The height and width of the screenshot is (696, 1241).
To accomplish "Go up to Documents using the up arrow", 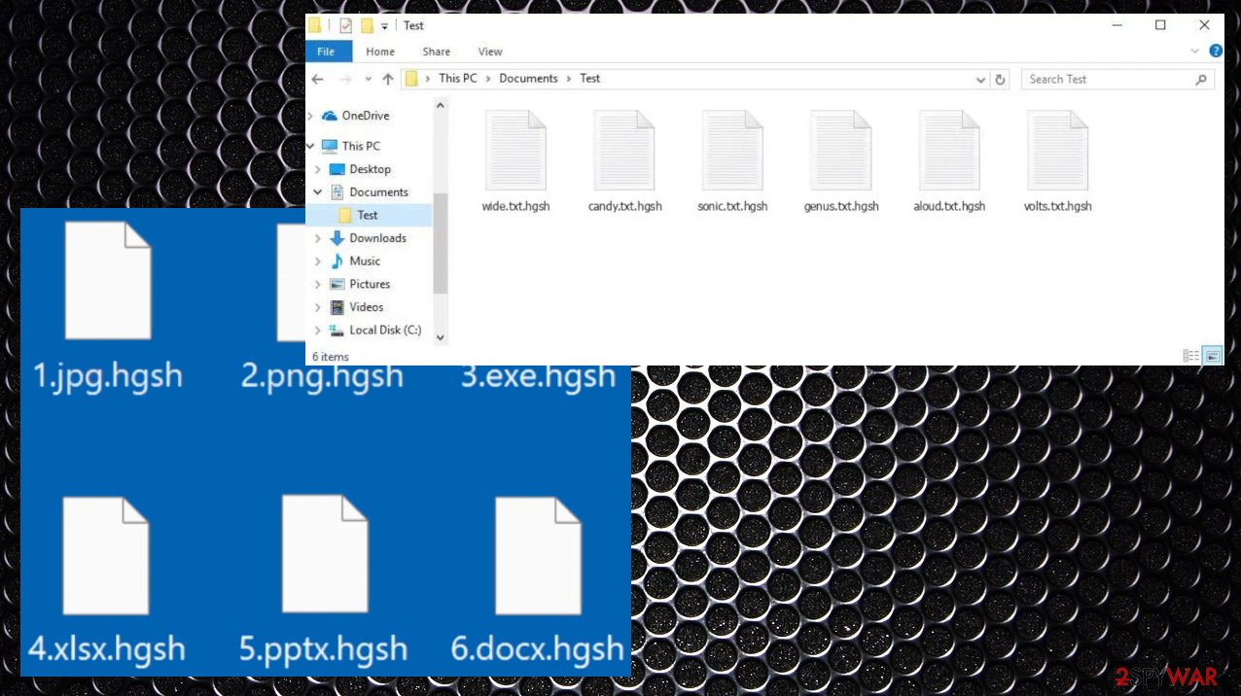I will point(387,79).
